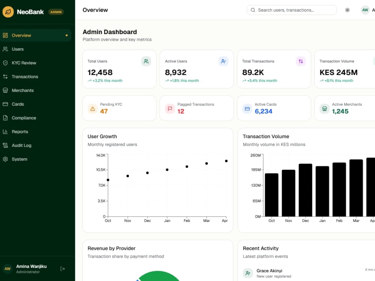The image size is (375, 281).
Task: Click the Active Merchants store icon
Action: pyautogui.click(x=324, y=109)
